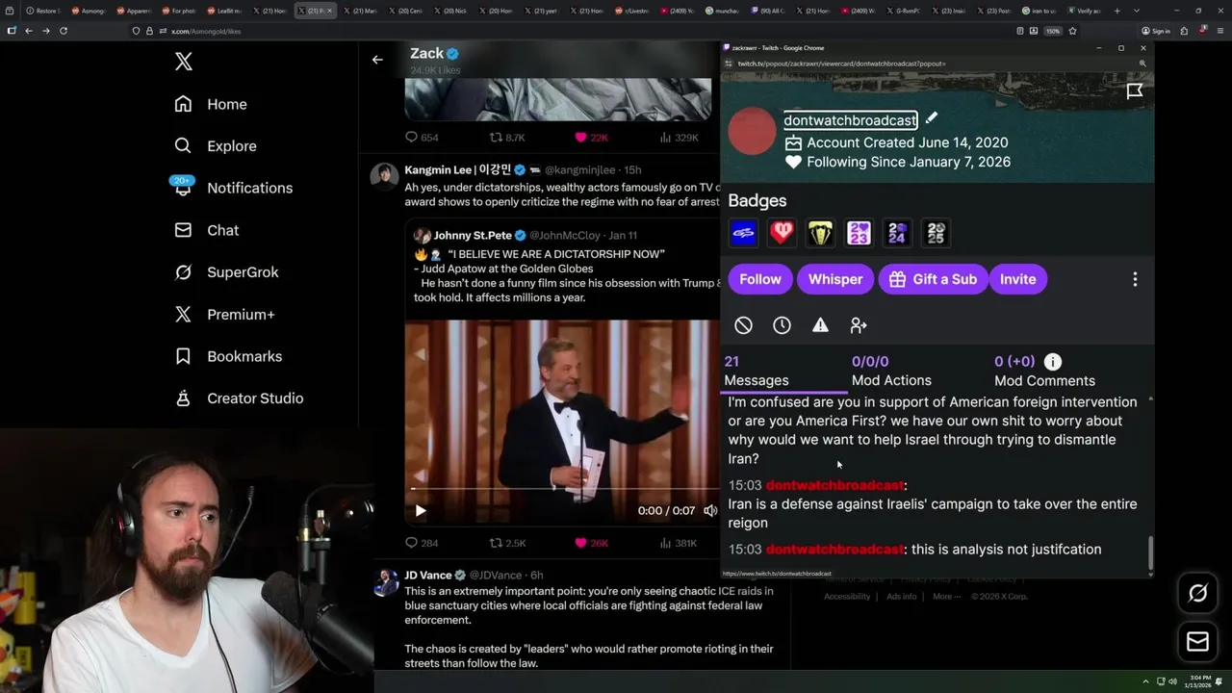1232x693 pixels.
Task: Open Grok floating button at bottom right
Action: coord(1197,593)
